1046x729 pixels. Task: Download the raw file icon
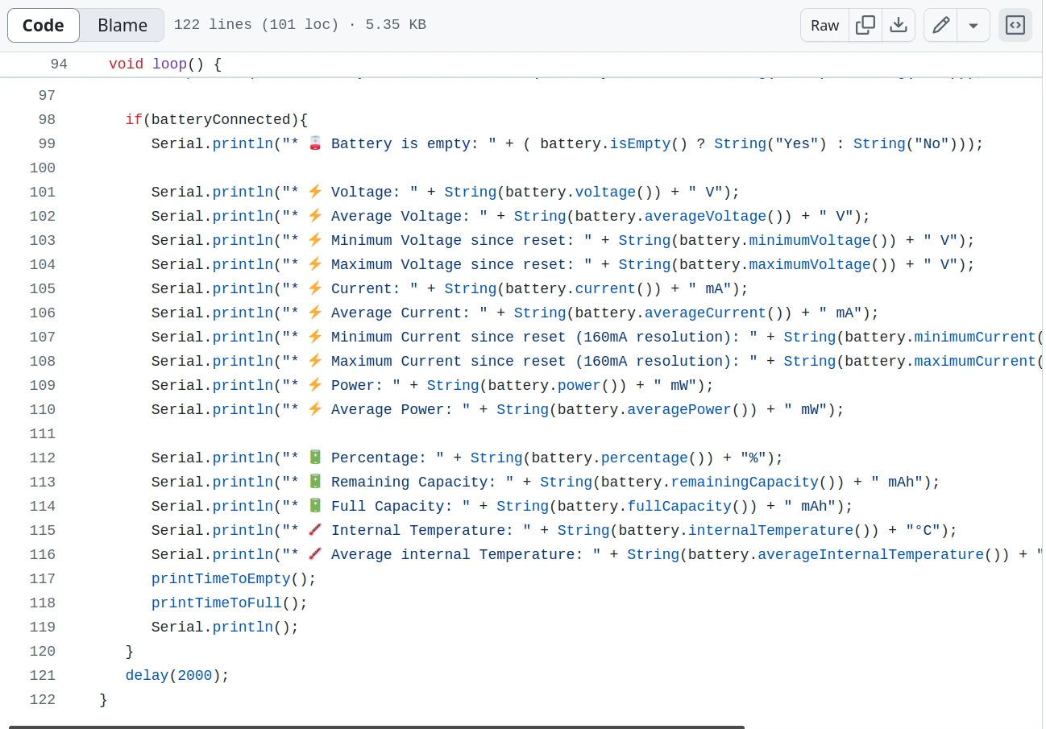pos(899,25)
